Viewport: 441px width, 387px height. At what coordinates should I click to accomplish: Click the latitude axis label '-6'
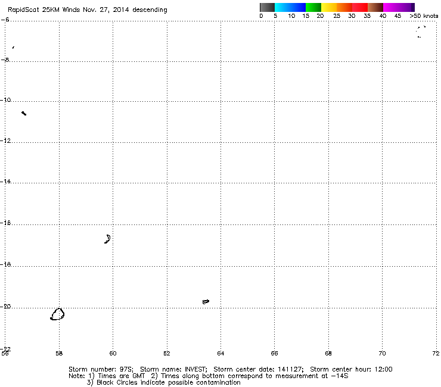point(5,20)
